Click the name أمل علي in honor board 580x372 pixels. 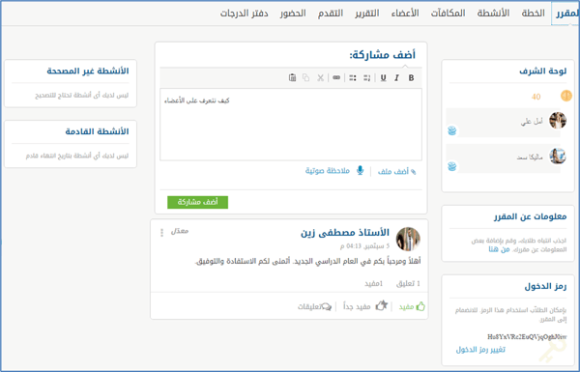(532, 121)
